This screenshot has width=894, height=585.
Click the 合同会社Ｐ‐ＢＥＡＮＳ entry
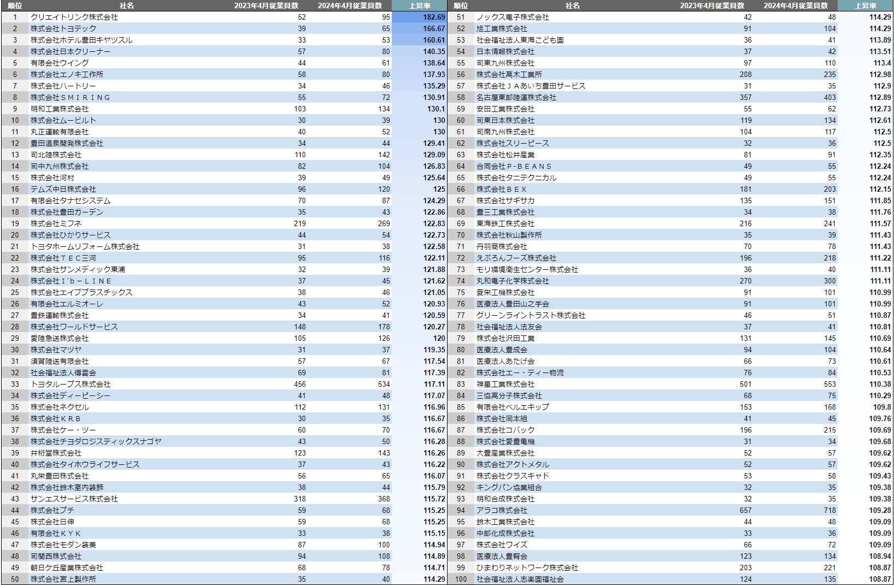514,166
